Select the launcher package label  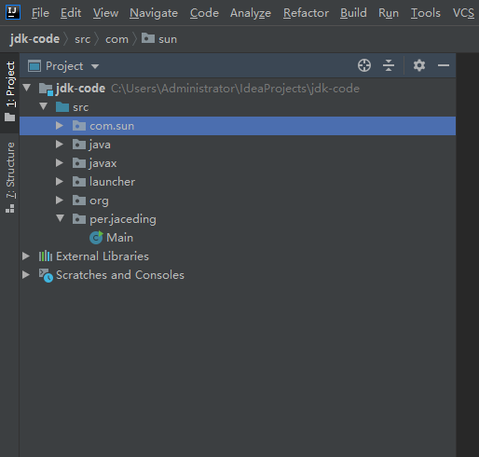point(112,182)
